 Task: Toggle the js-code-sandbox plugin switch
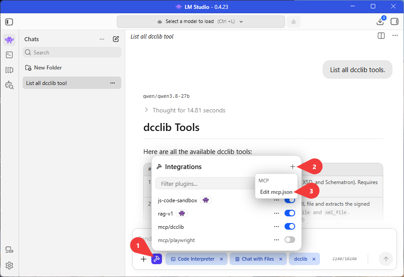(x=289, y=200)
